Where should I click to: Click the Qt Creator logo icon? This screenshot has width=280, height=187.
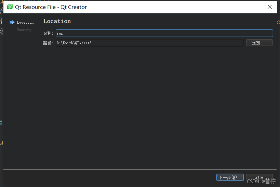coord(10,7)
